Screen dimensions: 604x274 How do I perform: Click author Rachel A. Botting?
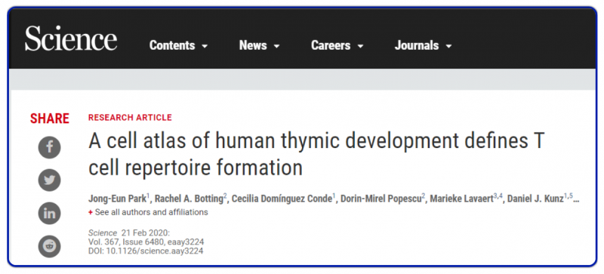coord(189,199)
